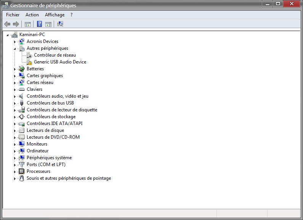Expand Cartes réseau node arrow

coord(15,83)
